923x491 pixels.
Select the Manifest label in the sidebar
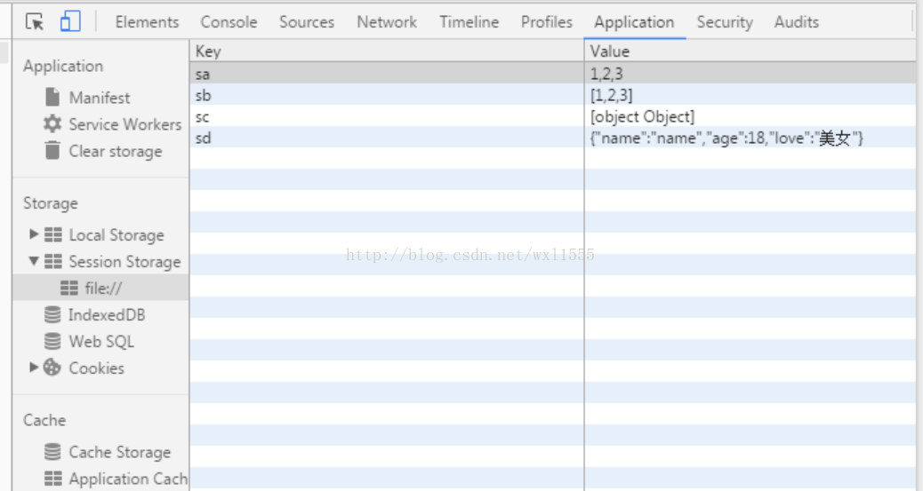pyautogui.click(x=100, y=98)
